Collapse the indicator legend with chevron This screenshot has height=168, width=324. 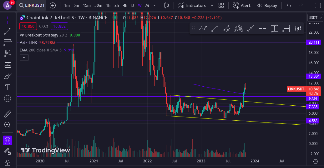(x=24, y=58)
